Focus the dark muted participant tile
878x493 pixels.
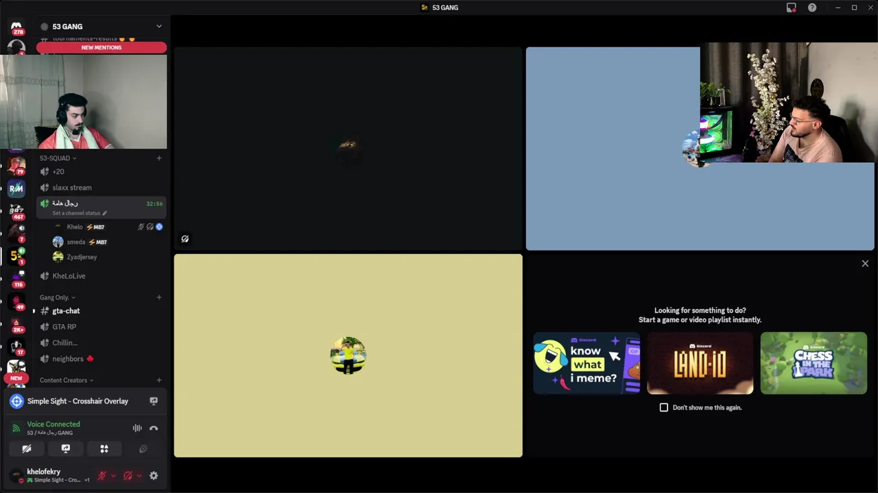348,148
